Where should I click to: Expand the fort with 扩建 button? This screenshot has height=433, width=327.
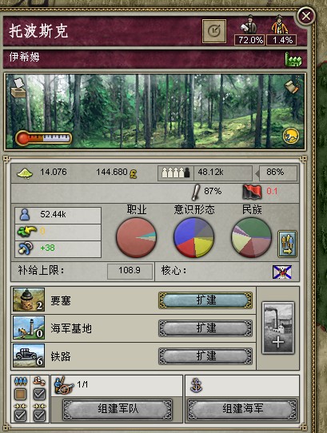[205, 300]
